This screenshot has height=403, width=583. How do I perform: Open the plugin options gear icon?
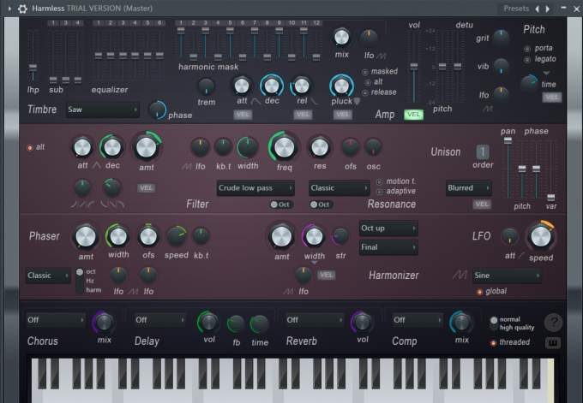coord(22,9)
